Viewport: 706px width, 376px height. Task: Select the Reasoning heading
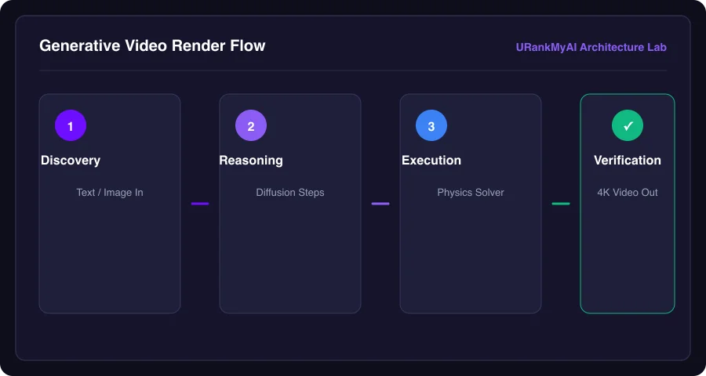(251, 161)
